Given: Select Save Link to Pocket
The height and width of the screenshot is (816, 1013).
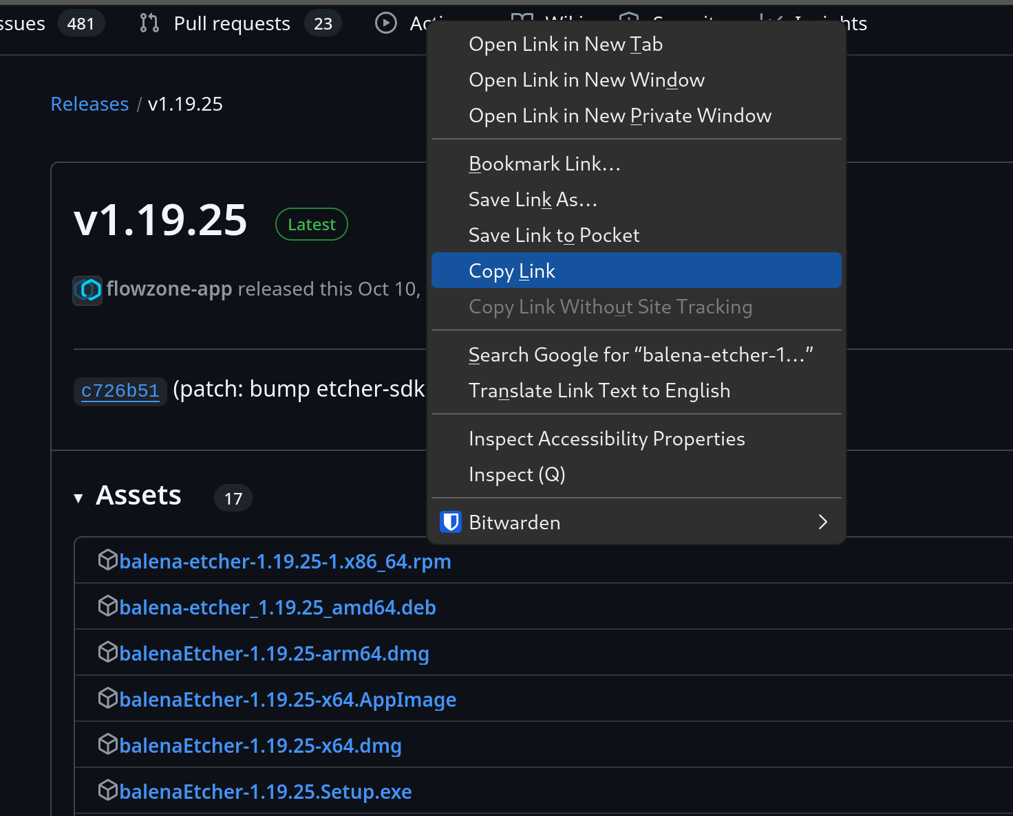Looking at the screenshot, I should click(636, 235).
